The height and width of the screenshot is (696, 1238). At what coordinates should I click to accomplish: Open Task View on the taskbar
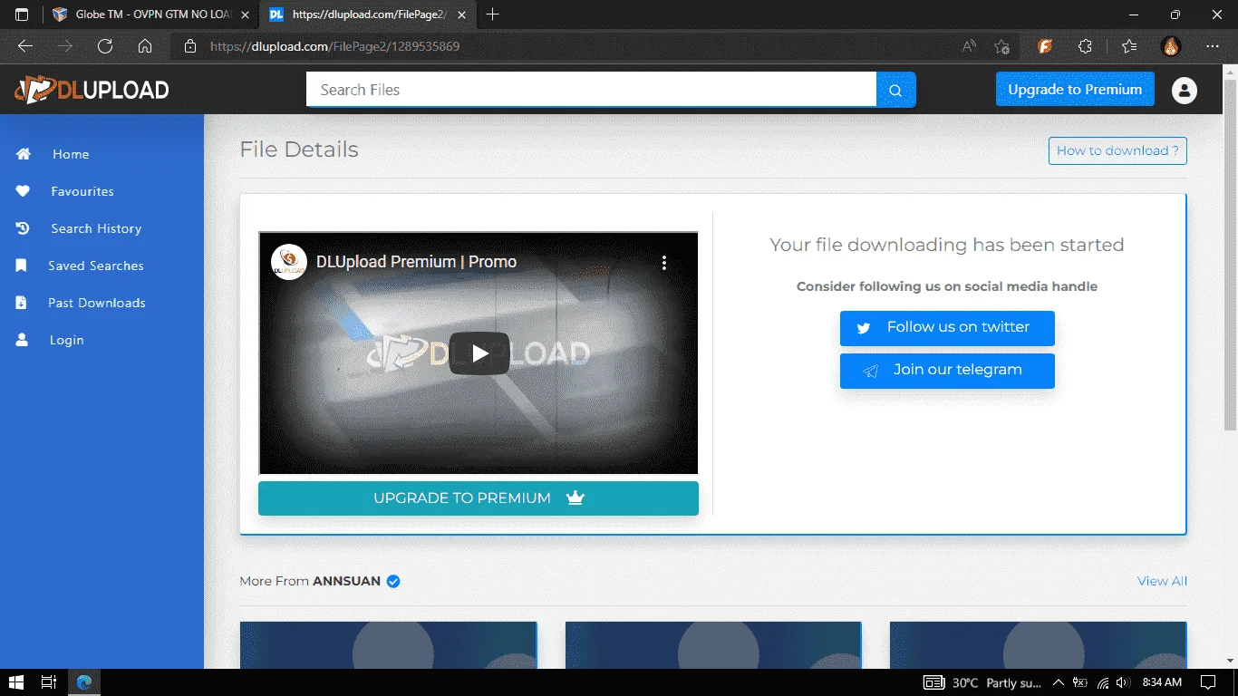(49, 682)
